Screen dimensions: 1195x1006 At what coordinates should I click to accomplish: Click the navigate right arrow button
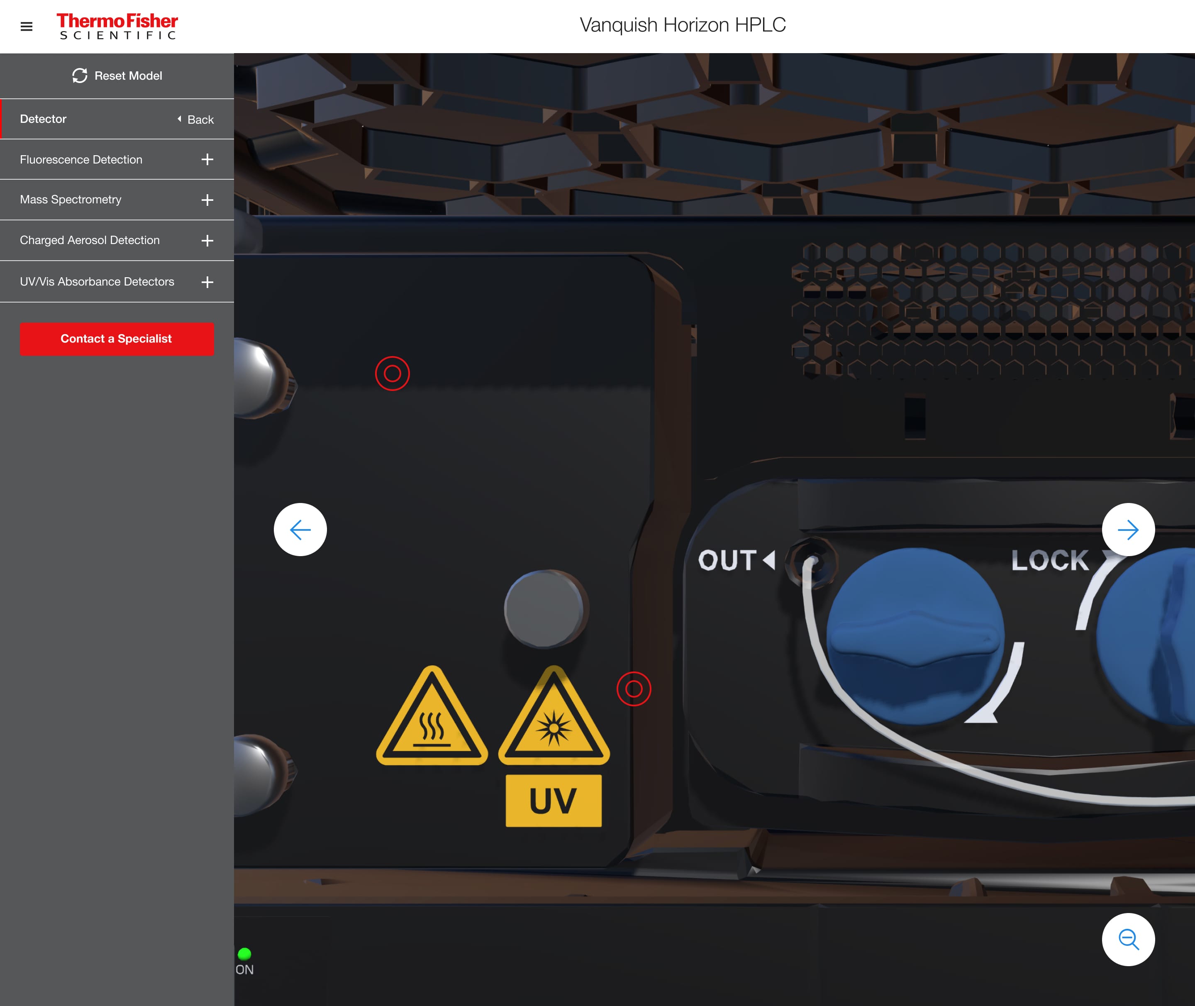pyautogui.click(x=1128, y=530)
